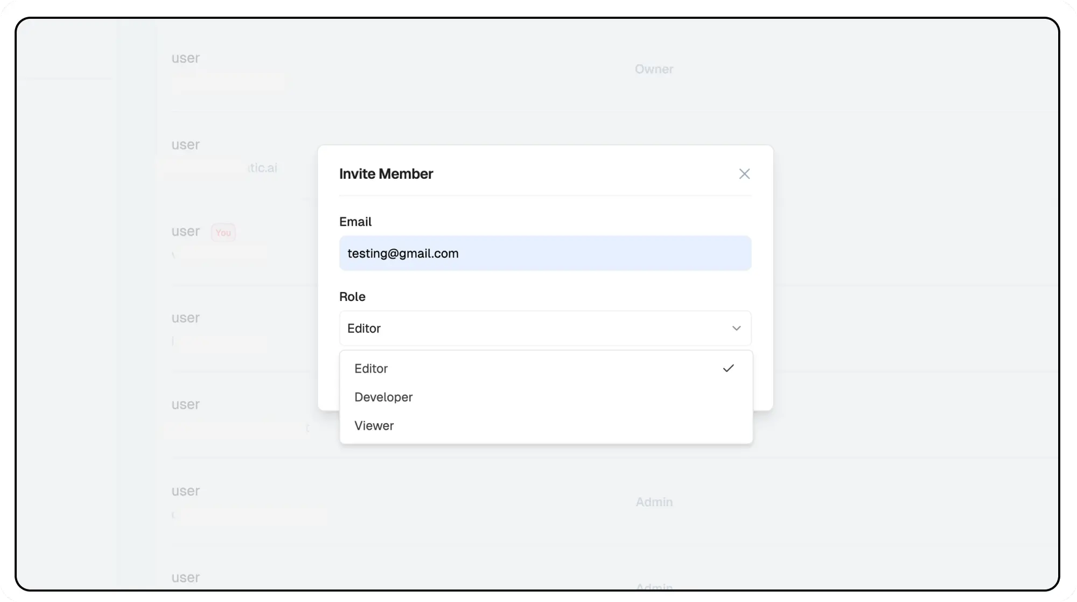The height and width of the screenshot is (602, 1077).
Task: Close the Invite Member dialog
Action: (x=744, y=174)
